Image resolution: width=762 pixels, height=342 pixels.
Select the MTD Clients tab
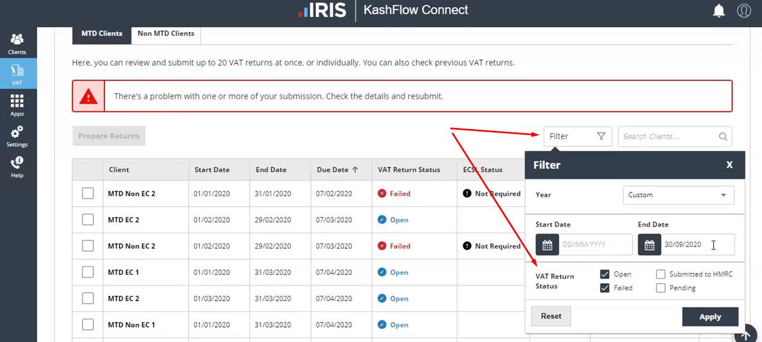click(102, 34)
